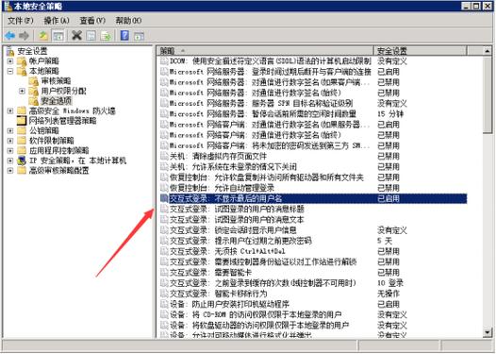Expand the 用户权限分配 tree node
496x354 pixels.
22,92
